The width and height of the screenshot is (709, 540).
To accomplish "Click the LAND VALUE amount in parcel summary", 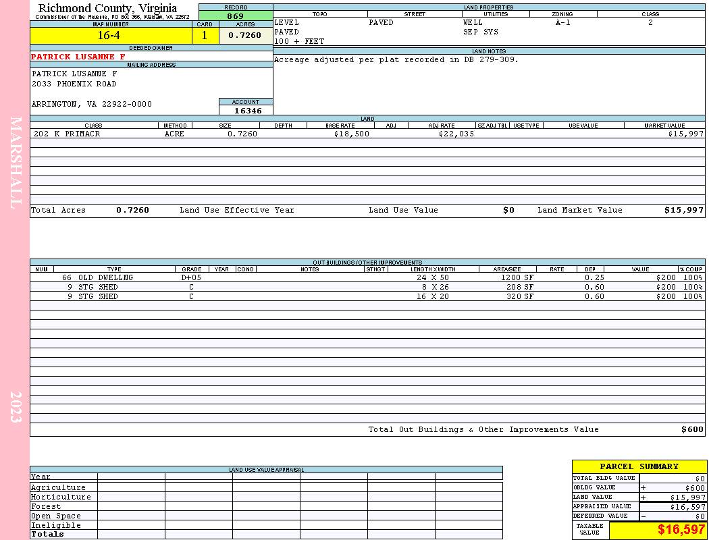I will coord(688,497).
